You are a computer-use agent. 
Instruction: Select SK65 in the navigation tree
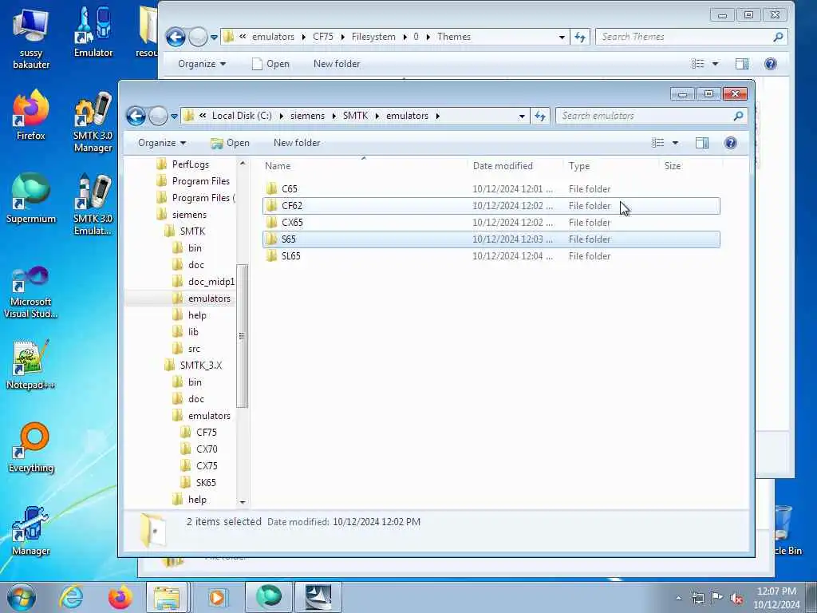tap(206, 483)
